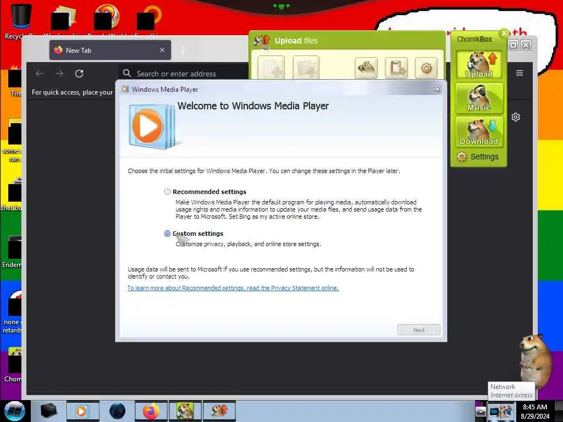Open ChomikBox Settings
The width and height of the screenshot is (563, 422).
point(478,157)
